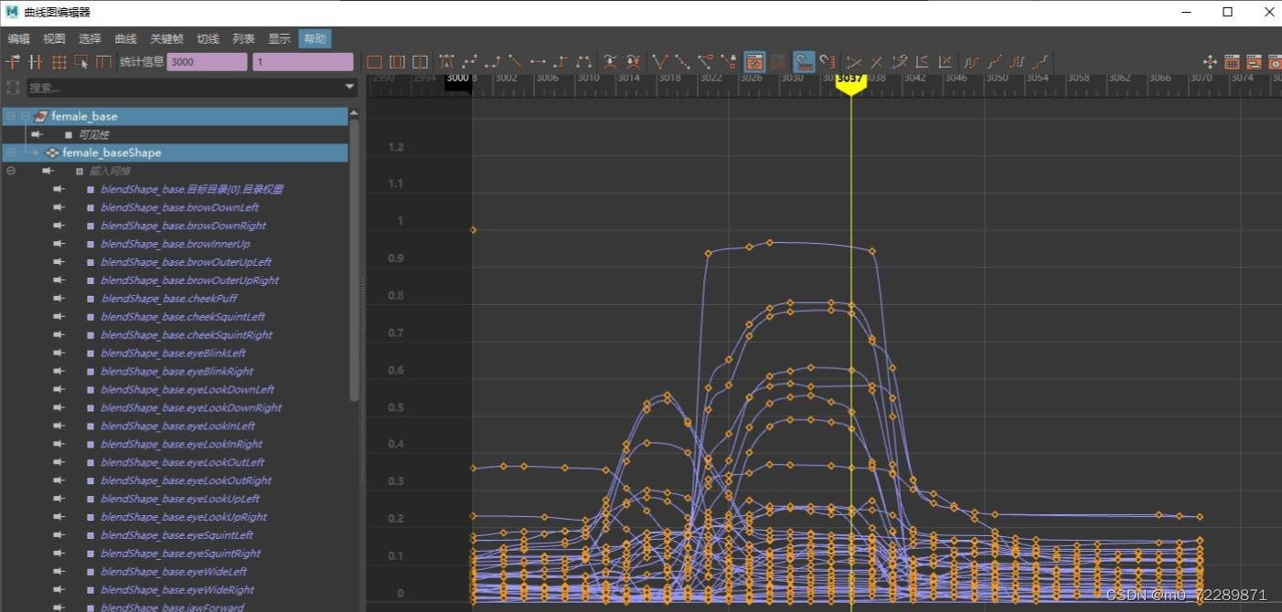Toggle visibility of the 可见性 attribute
This screenshot has width=1282, height=612.
67,134
